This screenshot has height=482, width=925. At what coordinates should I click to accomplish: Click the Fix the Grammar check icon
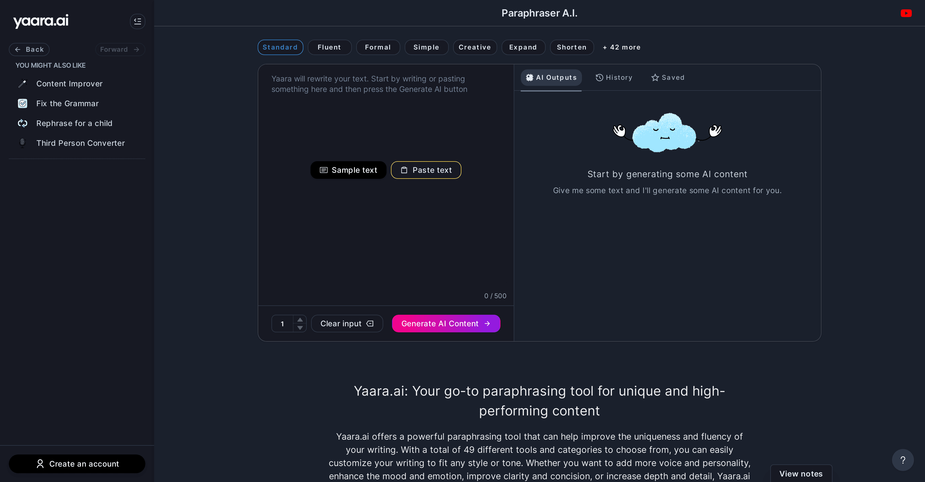point(22,103)
